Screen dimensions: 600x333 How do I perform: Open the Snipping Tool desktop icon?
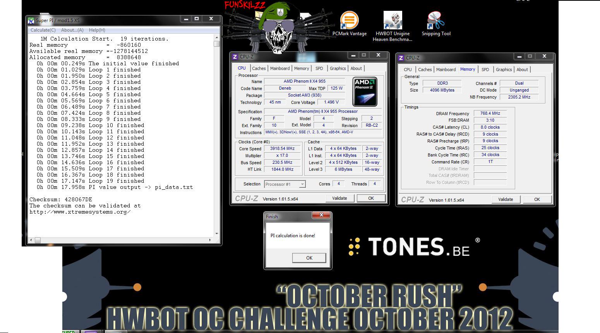[436, 24]
